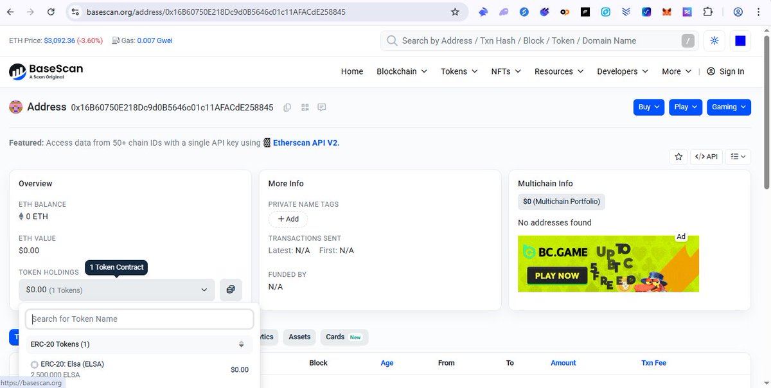
Task: Open the token holdings wallet icon button
Action: pyautogui.click(x=231, y=290)
